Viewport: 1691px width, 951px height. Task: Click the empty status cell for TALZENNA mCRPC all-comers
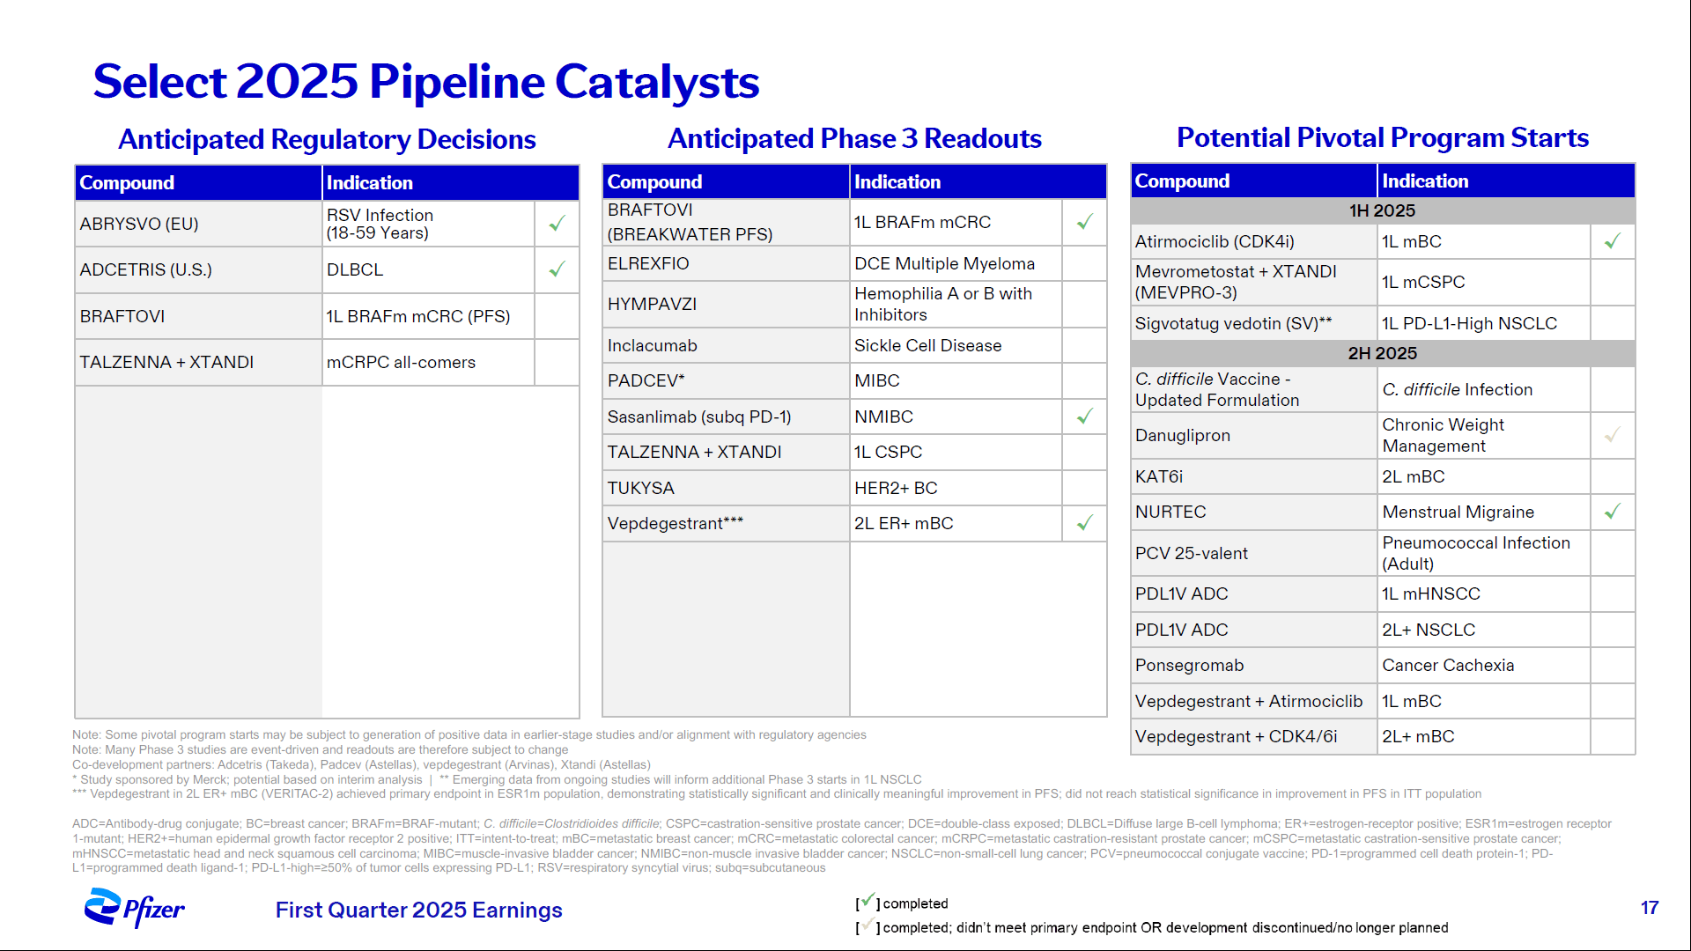(557, 362)
